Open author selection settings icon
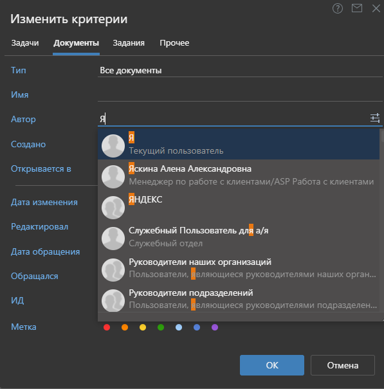 pyautogui.click(x=375, y=118)
